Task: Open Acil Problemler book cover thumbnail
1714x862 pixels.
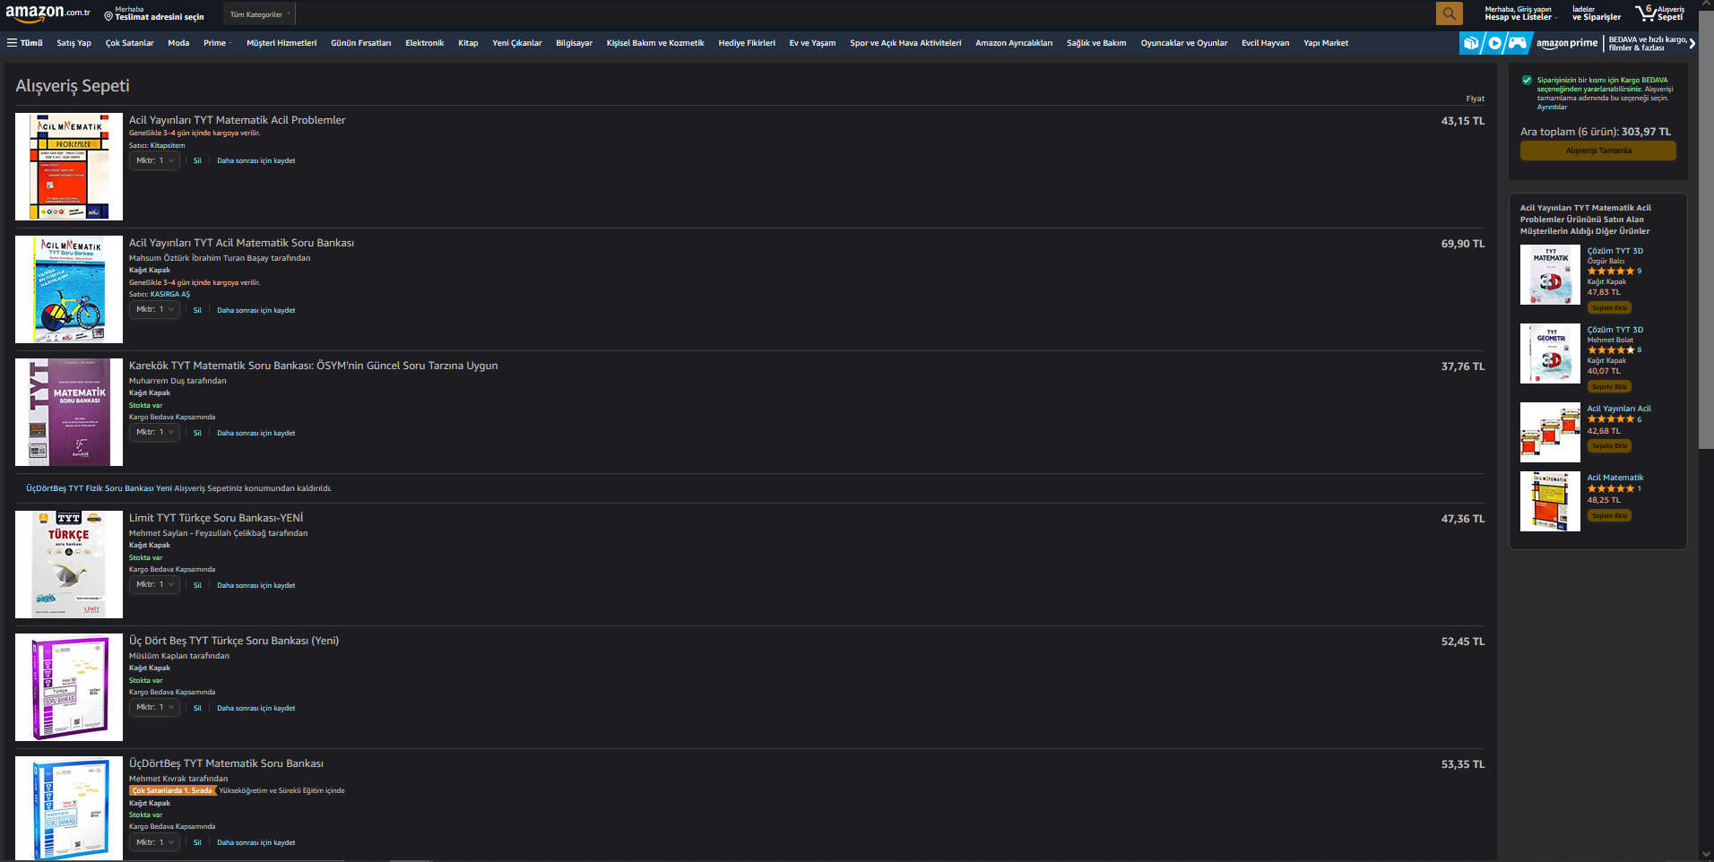Action: [x=69, y=167]
